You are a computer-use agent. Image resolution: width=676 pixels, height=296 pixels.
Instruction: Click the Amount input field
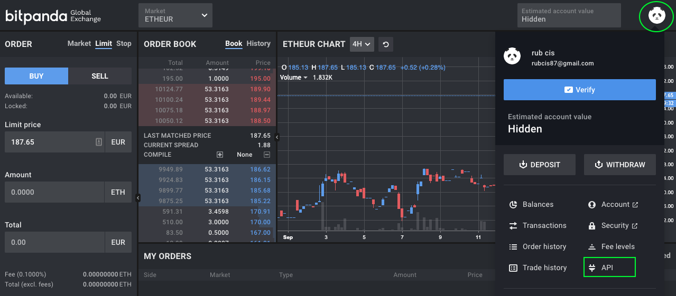click(x=54, y=192)
